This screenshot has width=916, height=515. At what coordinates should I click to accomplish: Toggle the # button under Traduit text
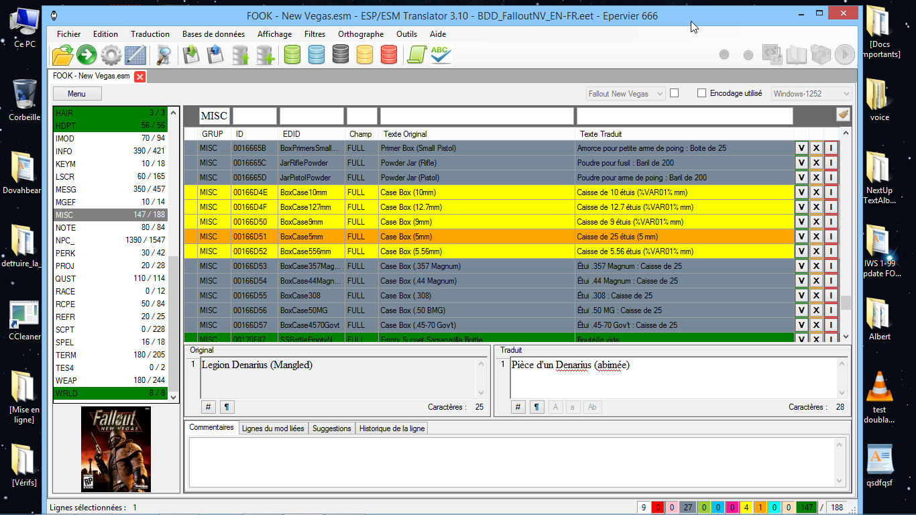click(518, 407)
